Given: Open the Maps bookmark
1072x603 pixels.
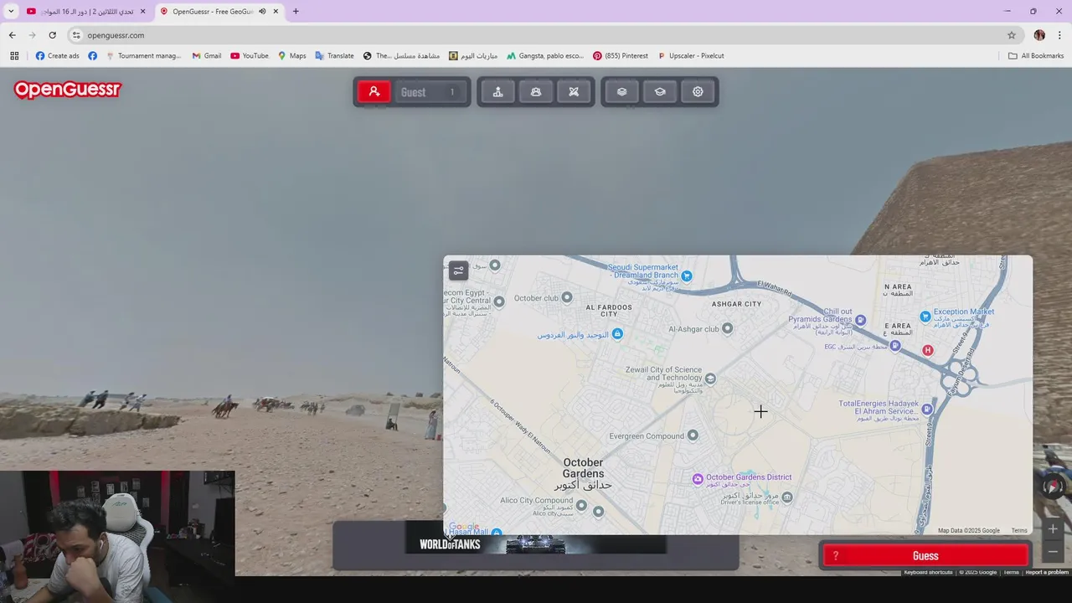Looking at the screenshot, I should [x=291, y=56].
